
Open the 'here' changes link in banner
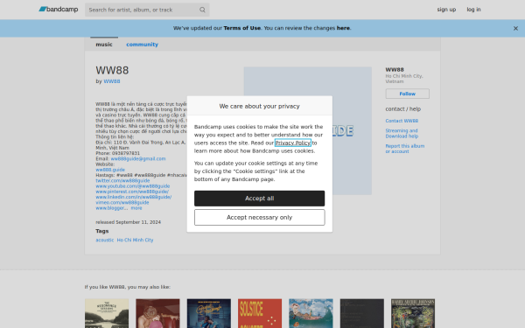(343, 28)
